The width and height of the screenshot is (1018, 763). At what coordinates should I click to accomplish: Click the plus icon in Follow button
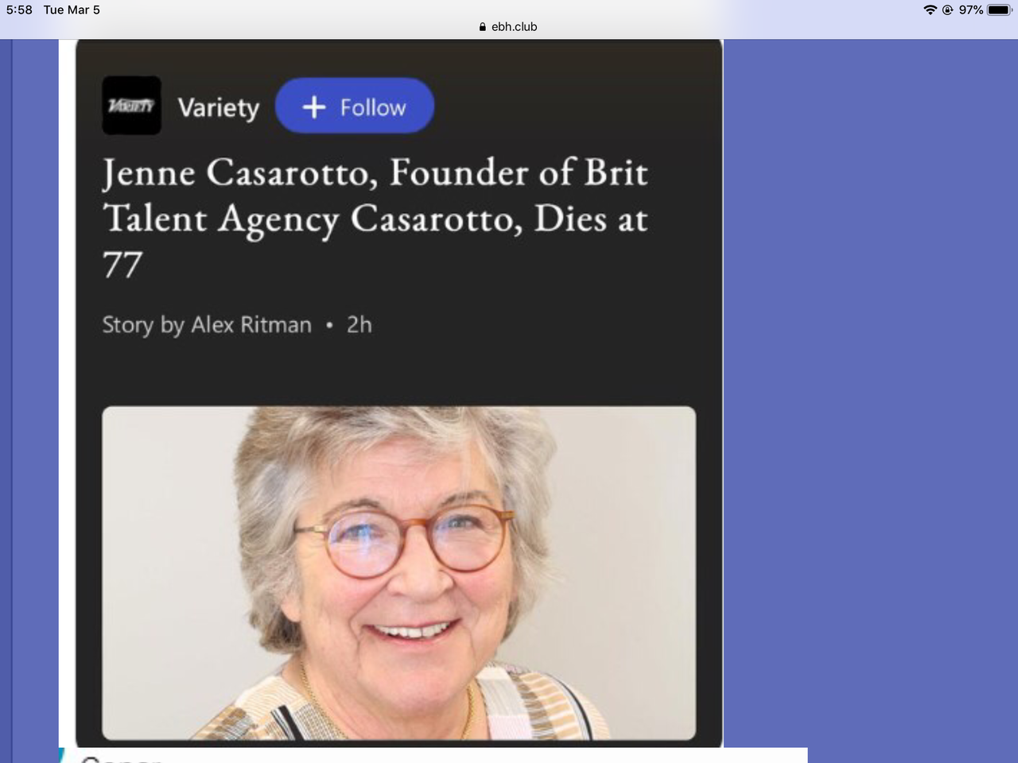point(314,107)
